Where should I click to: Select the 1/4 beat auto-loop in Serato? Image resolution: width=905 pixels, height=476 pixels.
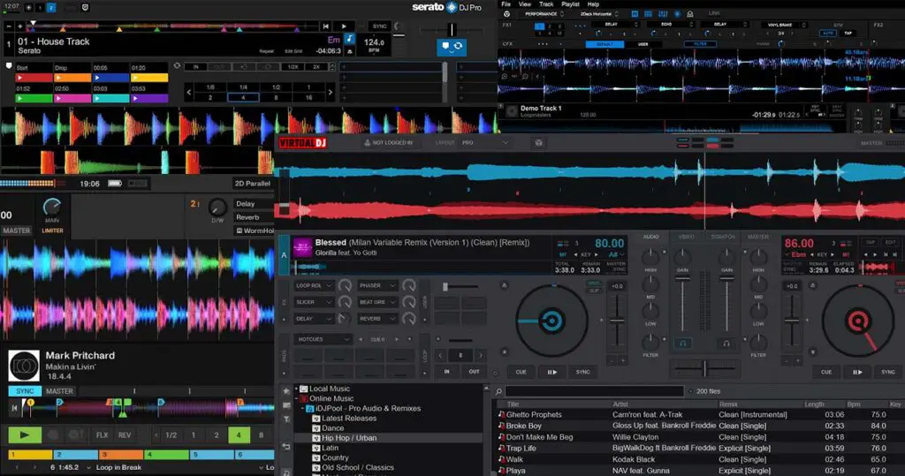[243, 87]
